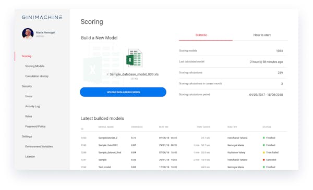Click Kozlomov Valery in the Built By column
This screenshot has width=313, height=190.
click(236, 153)
